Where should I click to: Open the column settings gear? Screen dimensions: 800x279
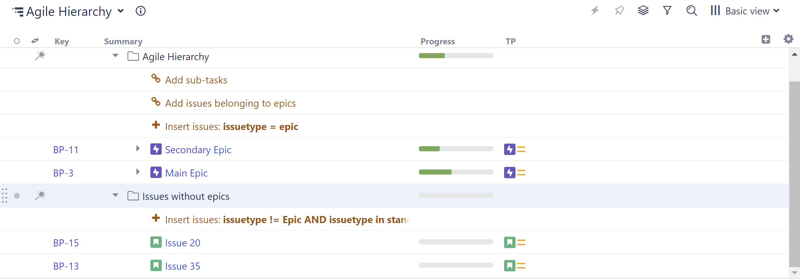pos(788,39)
